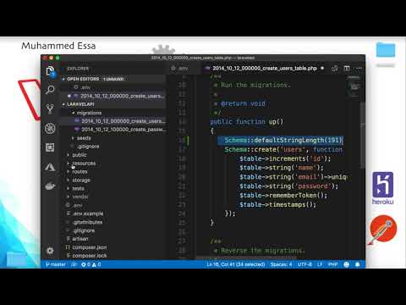The image size is (406, 305).
Task: Expand the routes folder
Action: [112, 172]
